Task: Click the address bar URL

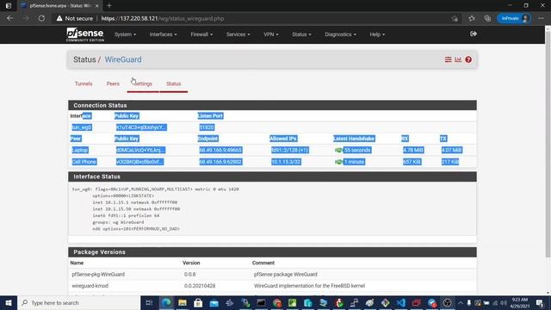Action: (x=163, y=18)
